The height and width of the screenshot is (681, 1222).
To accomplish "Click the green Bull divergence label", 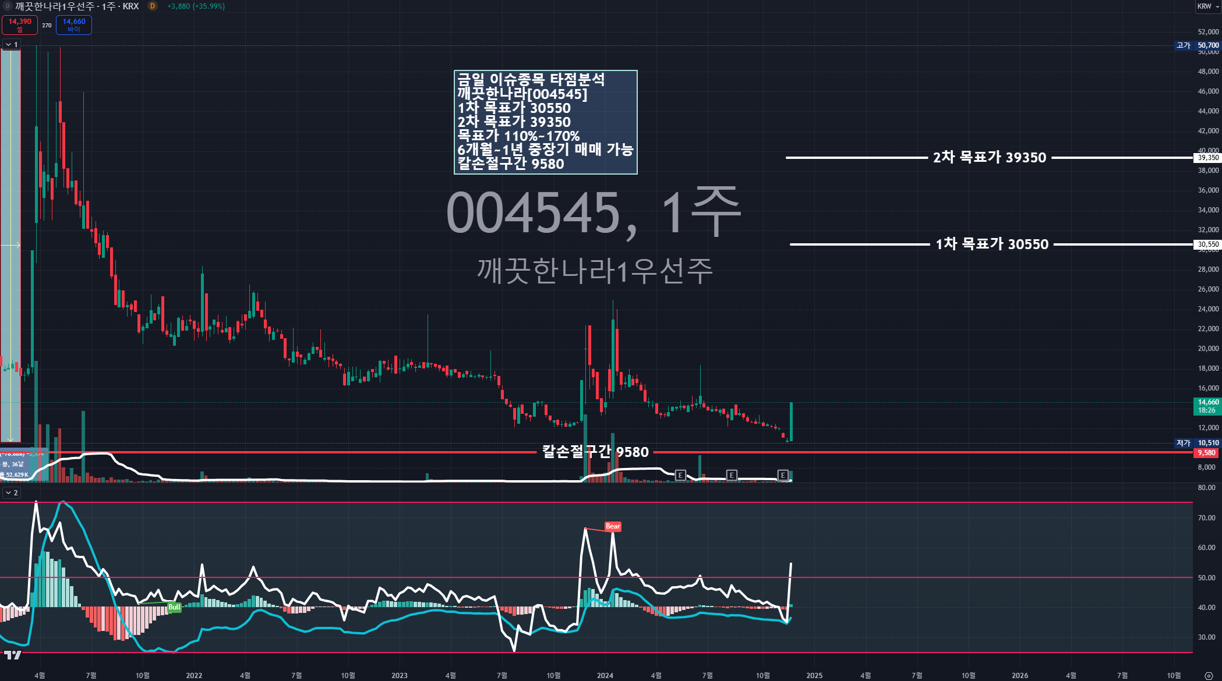I will tap(174, 607).
